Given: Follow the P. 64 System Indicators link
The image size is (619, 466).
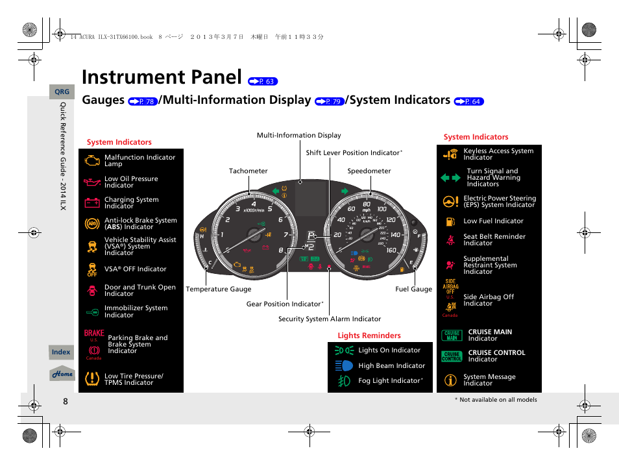Looking at the screenshot, I should 469,101.
